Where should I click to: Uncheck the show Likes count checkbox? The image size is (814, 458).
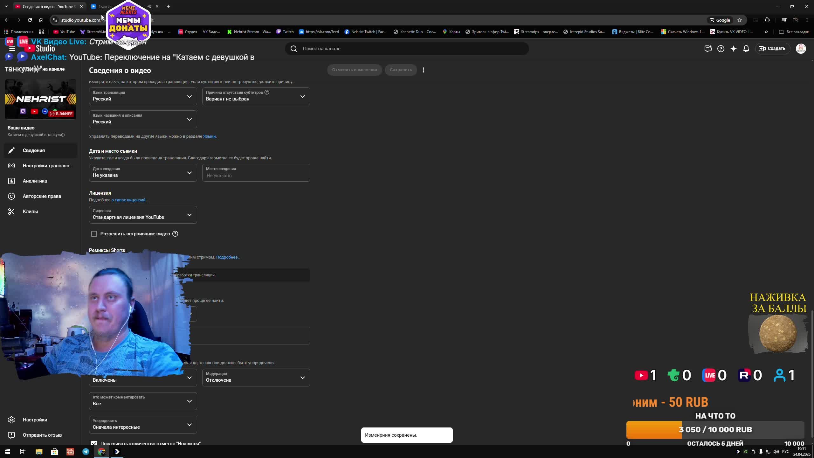(x=94, y=443)
